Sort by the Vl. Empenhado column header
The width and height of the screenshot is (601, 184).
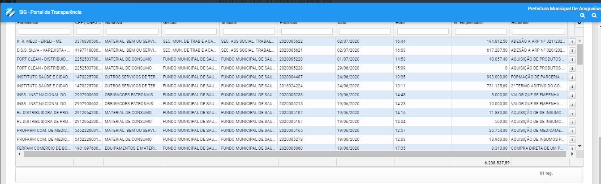(467, 23)
